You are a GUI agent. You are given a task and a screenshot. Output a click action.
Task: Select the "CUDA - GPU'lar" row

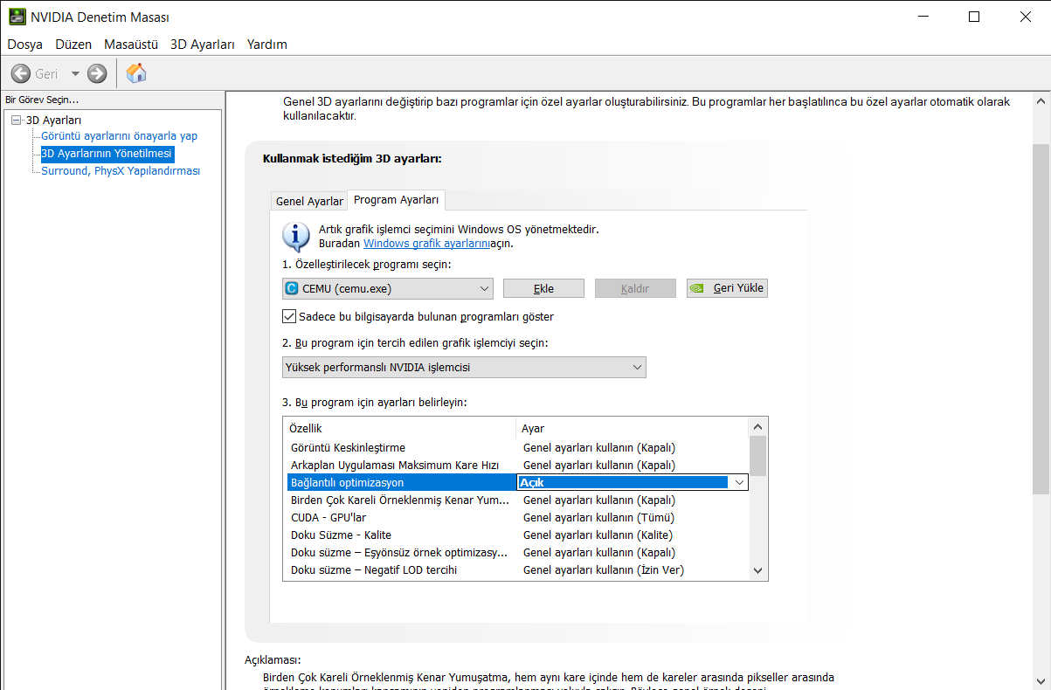(x=519, y=517)
